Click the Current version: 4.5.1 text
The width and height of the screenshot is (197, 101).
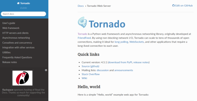[x=94, y=62]
